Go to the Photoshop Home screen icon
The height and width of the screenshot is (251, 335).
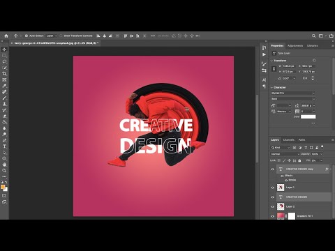(6, 36)
